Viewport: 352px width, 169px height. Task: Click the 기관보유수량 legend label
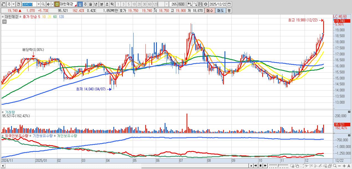[x=43, y=136]
